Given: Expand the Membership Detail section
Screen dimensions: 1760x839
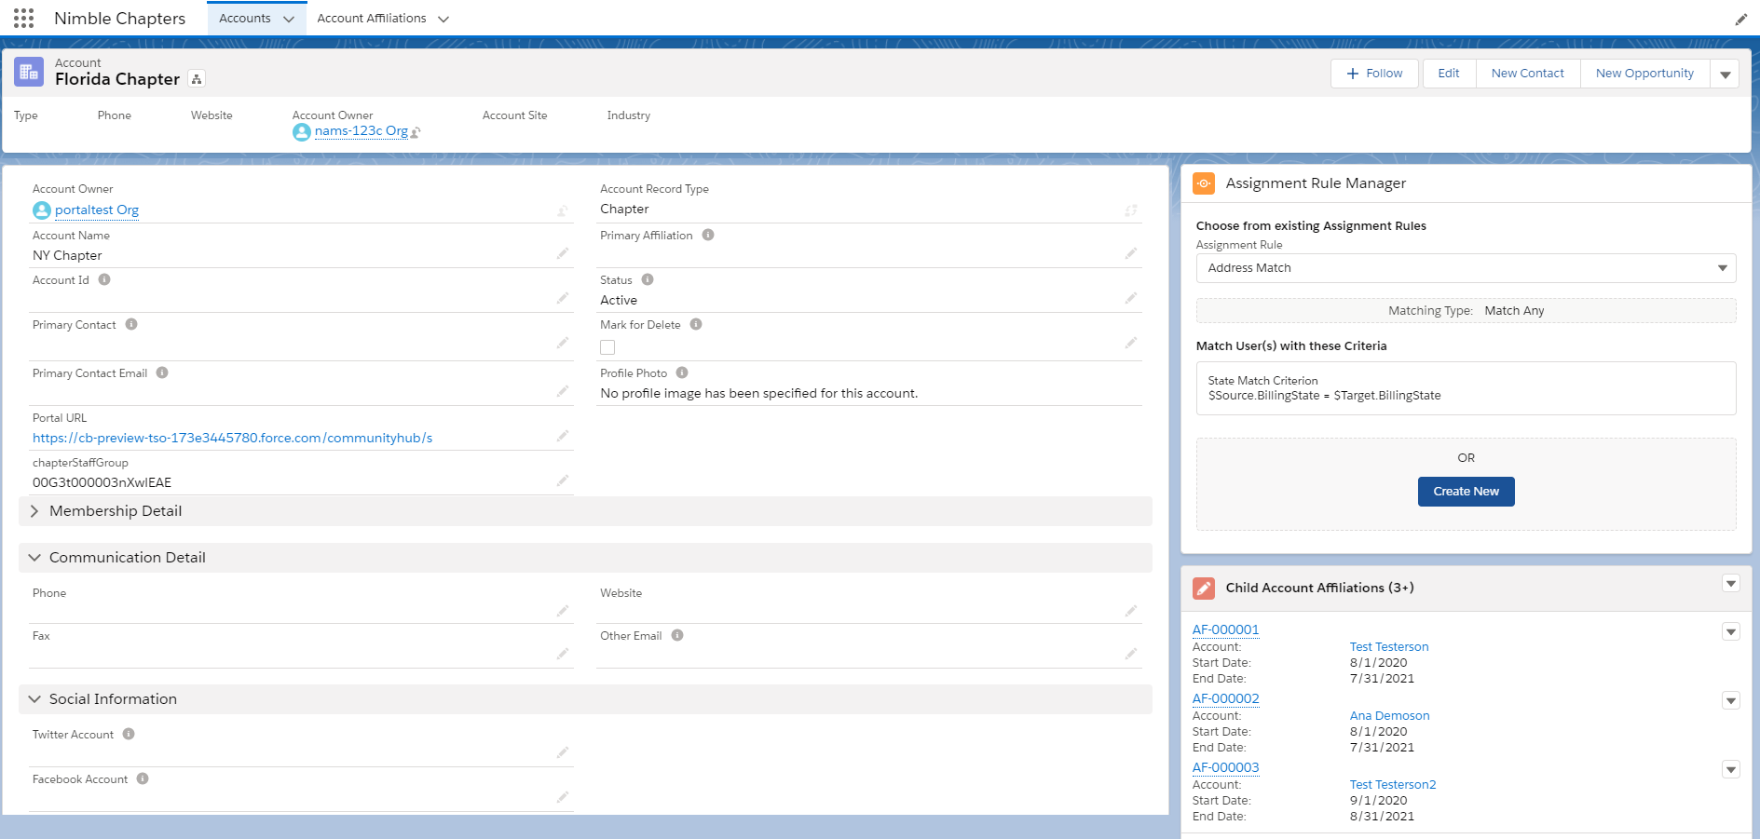Looking at the screenshot, I should coord(34,511).
